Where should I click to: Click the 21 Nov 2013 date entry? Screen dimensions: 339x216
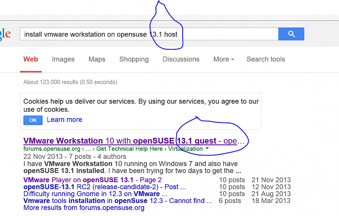click(271, 180)
